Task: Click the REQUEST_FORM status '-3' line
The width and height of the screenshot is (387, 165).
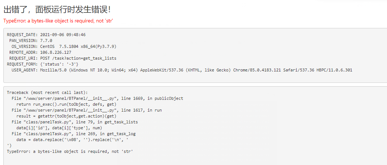Action: coord(43,64)
